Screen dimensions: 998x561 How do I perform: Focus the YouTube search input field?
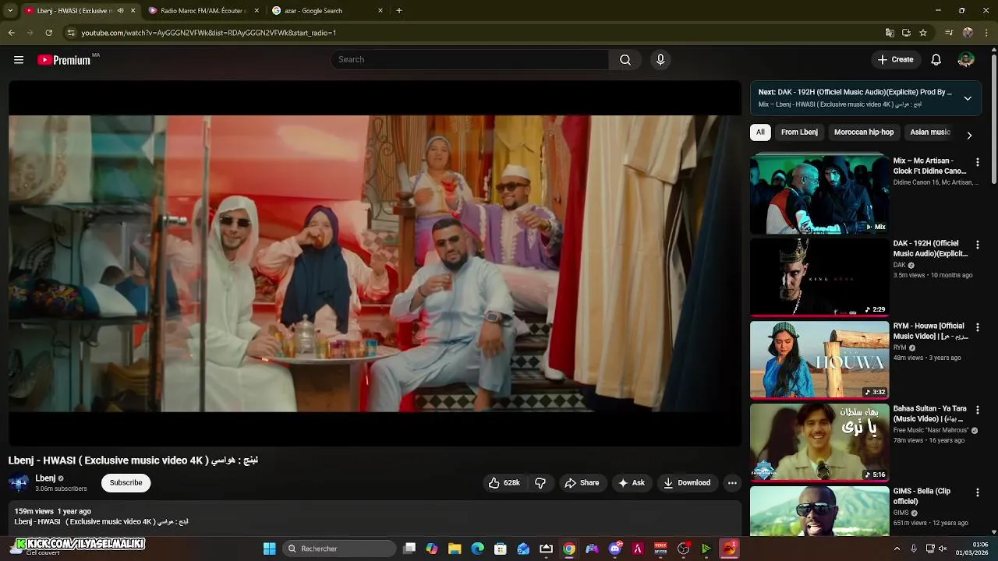click(469, 60)
